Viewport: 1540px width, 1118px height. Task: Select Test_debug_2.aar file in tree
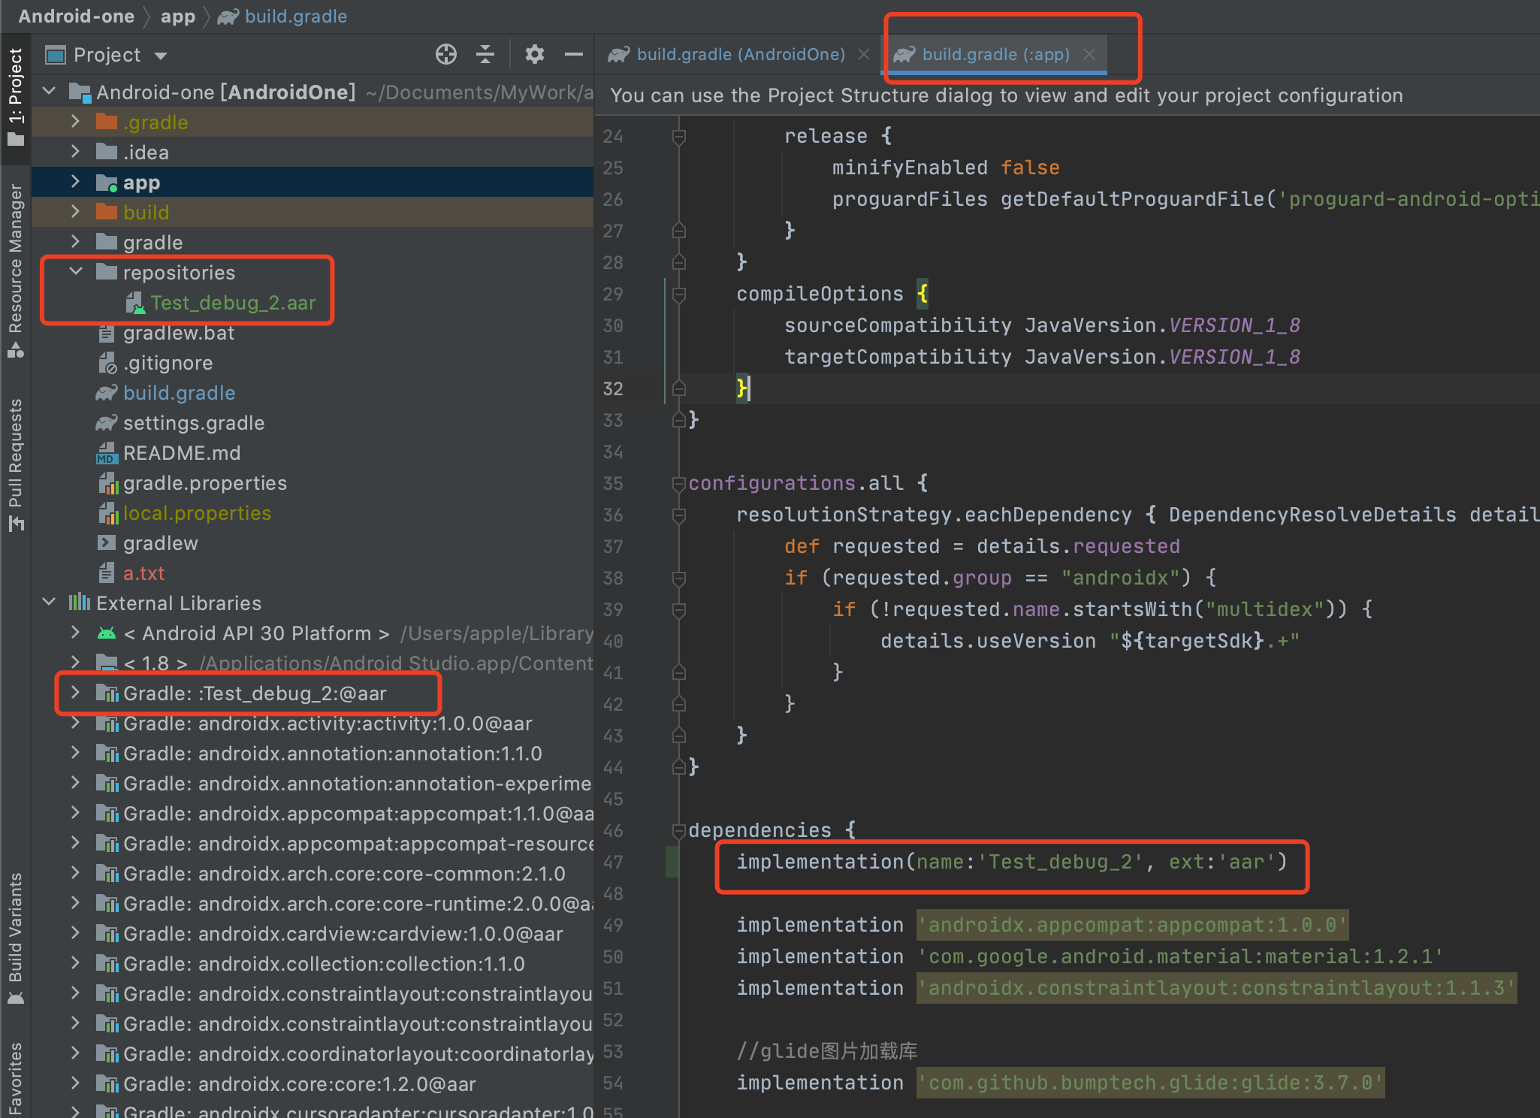point(232,303)
